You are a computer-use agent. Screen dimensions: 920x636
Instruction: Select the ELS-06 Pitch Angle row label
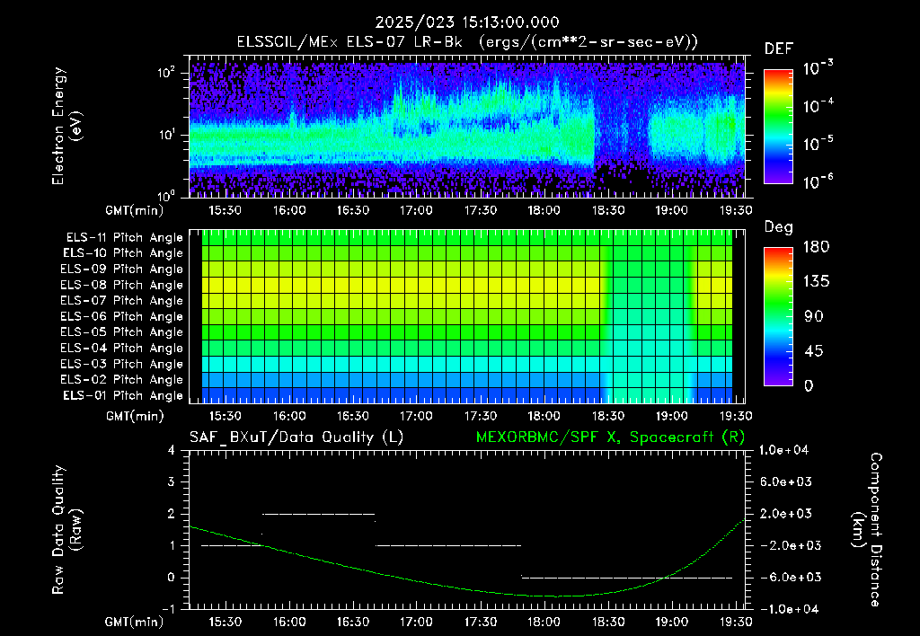pos(121,316)
